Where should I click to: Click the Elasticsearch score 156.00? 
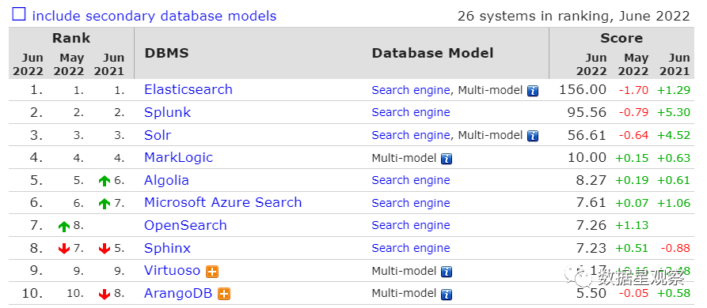(x=583, y=89)
